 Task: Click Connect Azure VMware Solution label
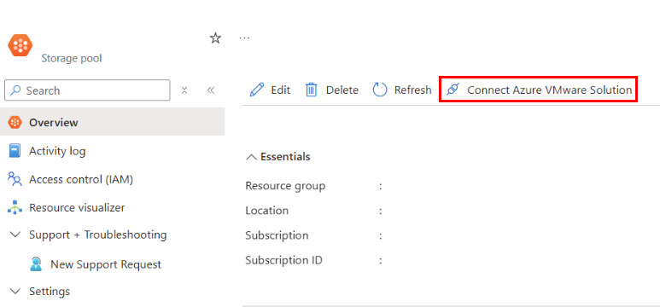pyautogui.click(x=549, y=90)
